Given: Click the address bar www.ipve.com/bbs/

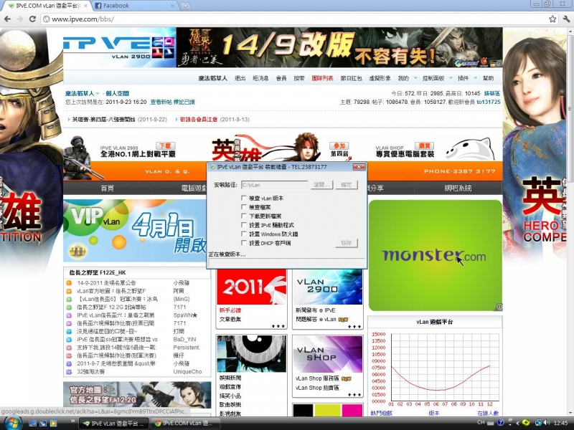Looking at the screenshot, I should (293, 19).
